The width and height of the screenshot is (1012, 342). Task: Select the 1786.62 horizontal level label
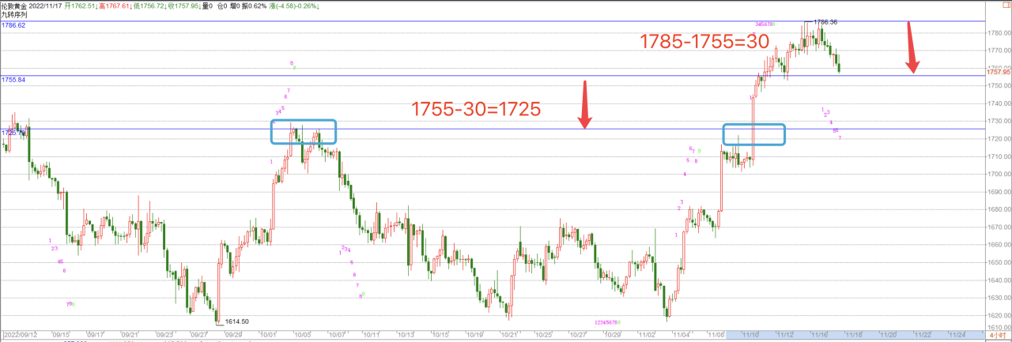point(13,25)
